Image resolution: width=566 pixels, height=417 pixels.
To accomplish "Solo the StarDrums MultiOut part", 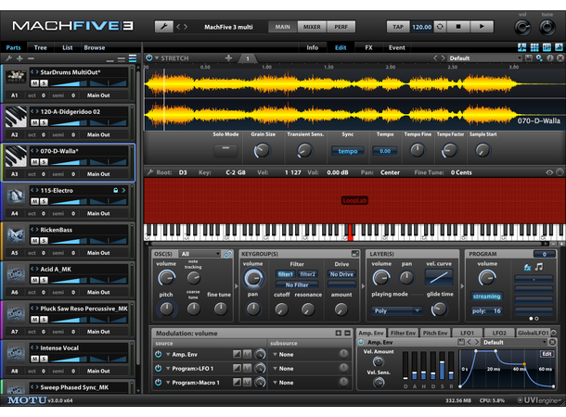I will pos(44,83).
